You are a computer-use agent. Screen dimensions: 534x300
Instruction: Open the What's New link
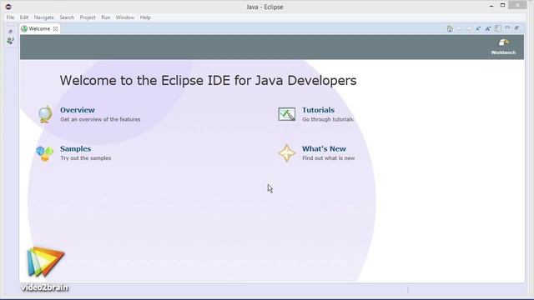[x=324, y=148]
